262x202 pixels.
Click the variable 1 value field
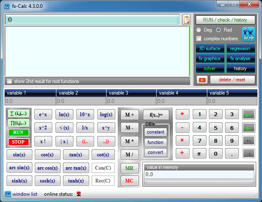pos(30,101)
